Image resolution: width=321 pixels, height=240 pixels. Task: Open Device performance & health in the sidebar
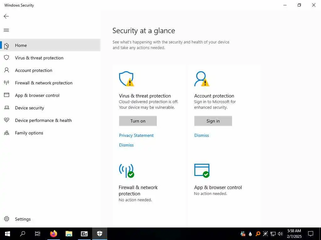(50, 120)
